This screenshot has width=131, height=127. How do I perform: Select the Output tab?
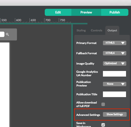click(112, 31)
